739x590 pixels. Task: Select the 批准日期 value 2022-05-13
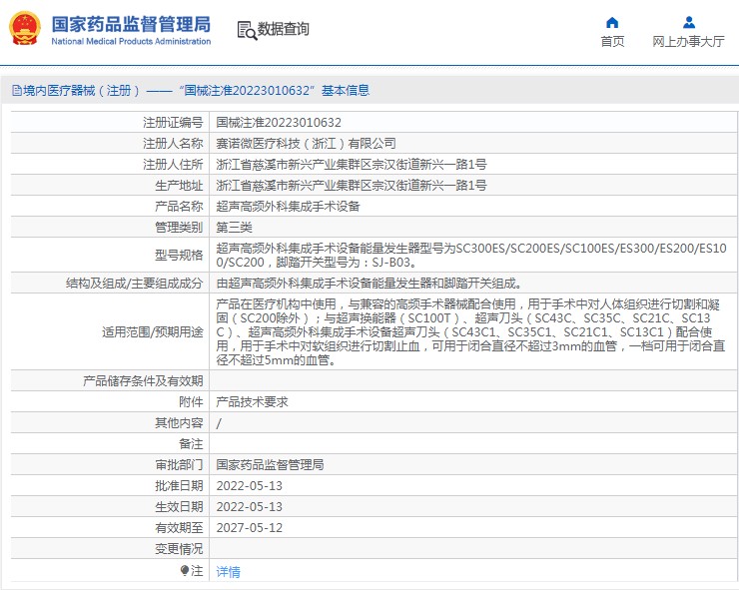[x=250, y=486]
